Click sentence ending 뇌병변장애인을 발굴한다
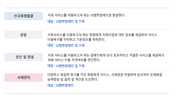Viewport: 176px width, 111px height. tap(86, 15)
